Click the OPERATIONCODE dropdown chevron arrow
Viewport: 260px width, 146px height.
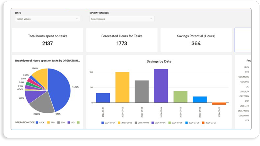pyautogui.click(x=151, y=19)
